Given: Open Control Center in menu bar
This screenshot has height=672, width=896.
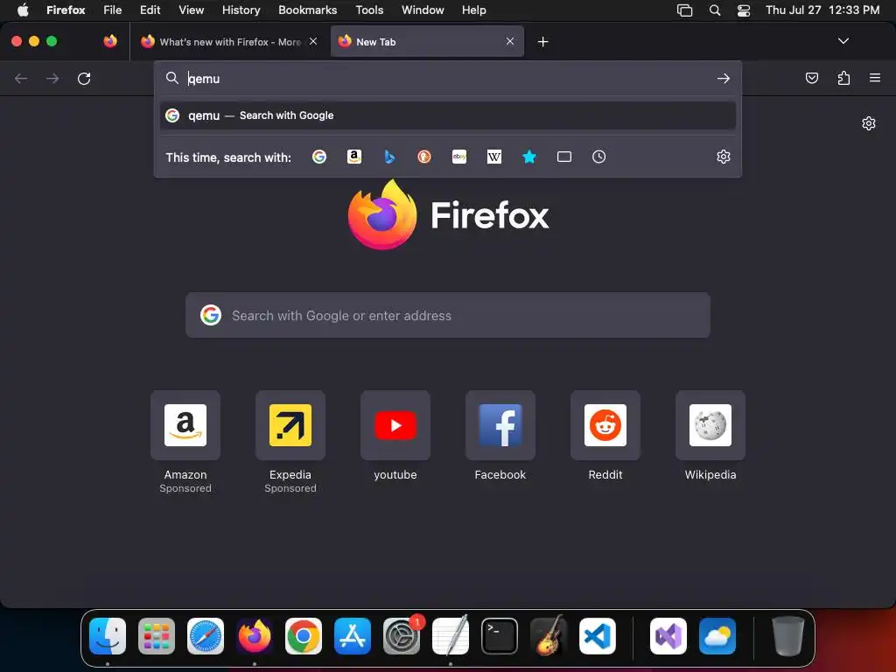Looking at the screenshot, I should coord(744,10).
